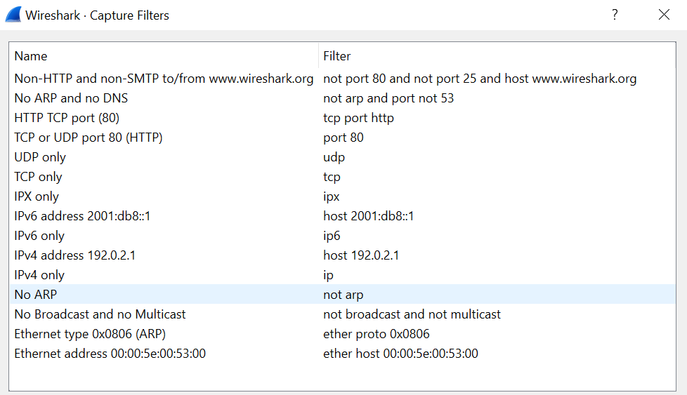Select the Non-HTTP and non-SMTP filter row
Image resolution: width=687 pixels, height=395 pixels.
point(164,79)
